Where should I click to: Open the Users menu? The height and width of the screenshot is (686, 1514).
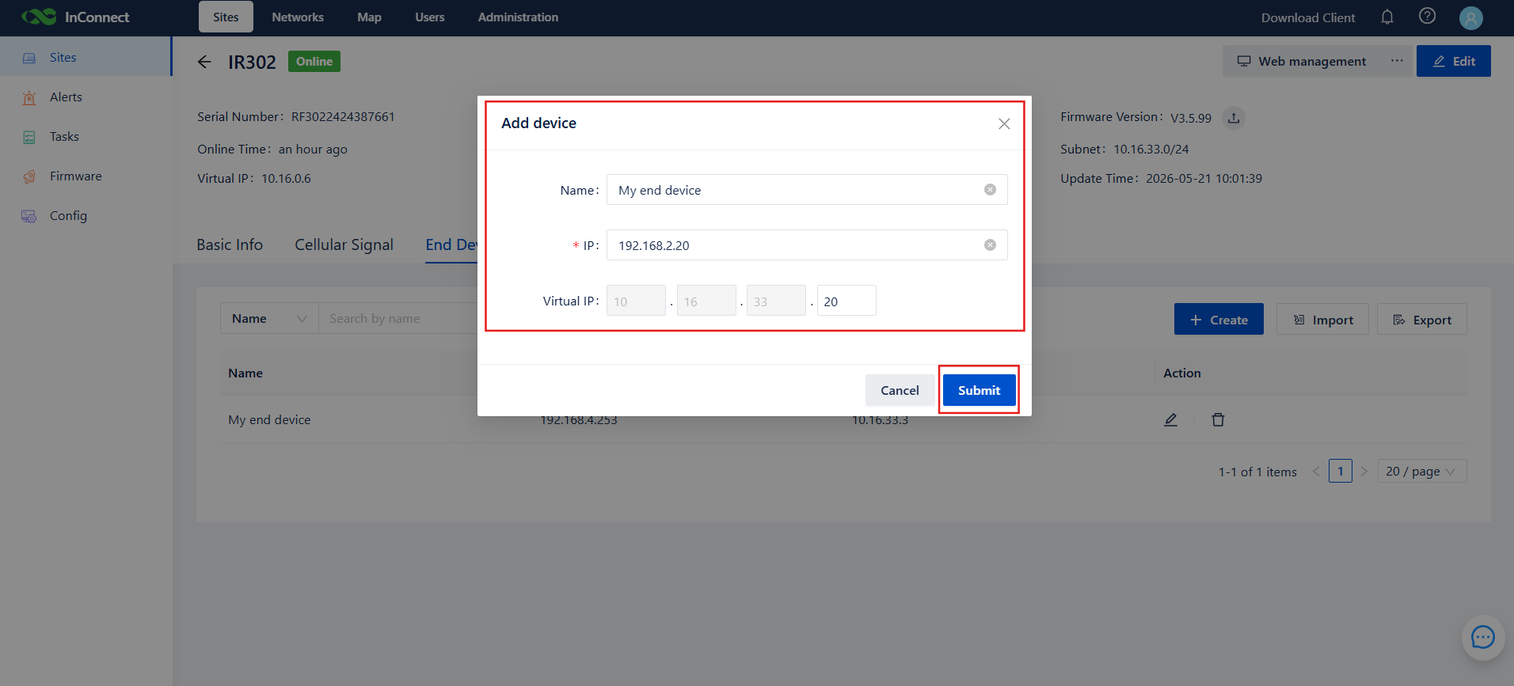(x=430, y=17)
